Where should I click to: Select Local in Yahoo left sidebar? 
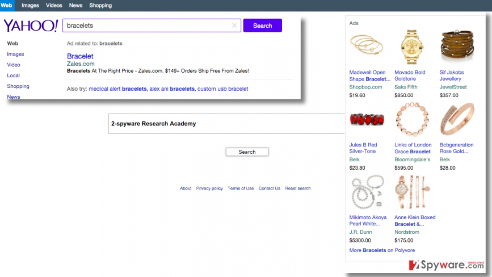[13, 75]
